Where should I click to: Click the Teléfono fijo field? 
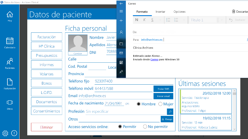[x=134, y=81]
